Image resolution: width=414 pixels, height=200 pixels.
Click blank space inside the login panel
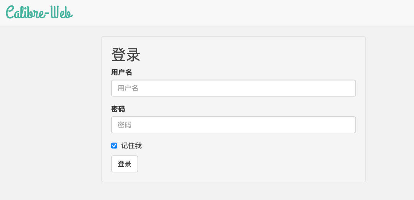tap(251, 158)
